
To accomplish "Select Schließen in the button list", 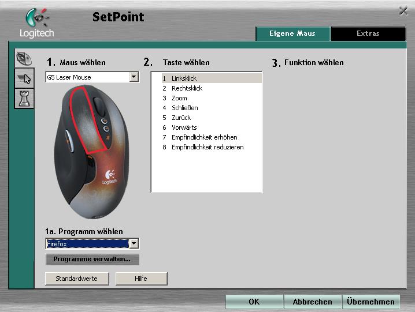I will point(212,108).
